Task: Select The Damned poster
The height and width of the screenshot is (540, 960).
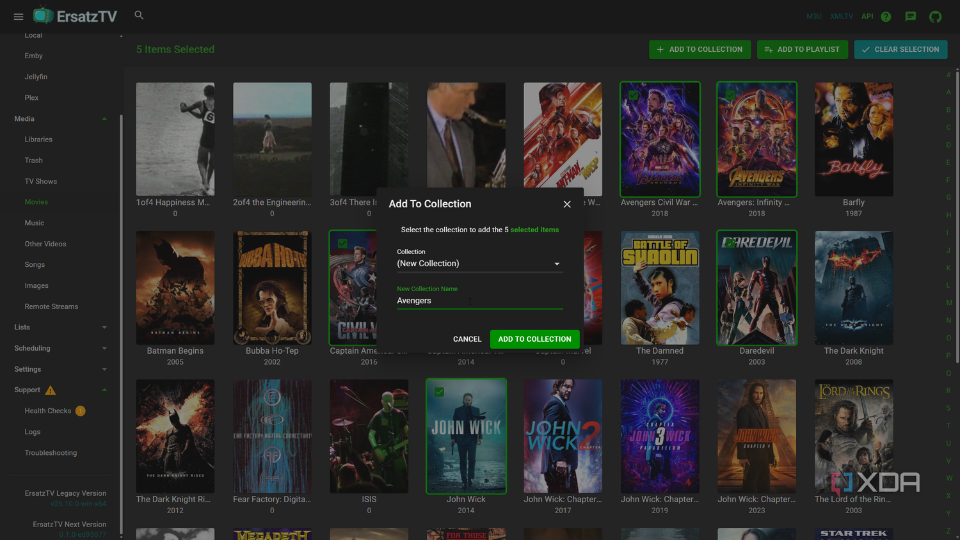Action: (x=660, y=288)
